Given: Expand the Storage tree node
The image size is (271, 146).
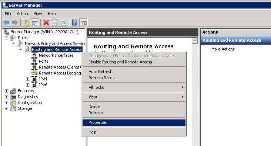Looking at the screenshot, I should click(x=6, y=108).
